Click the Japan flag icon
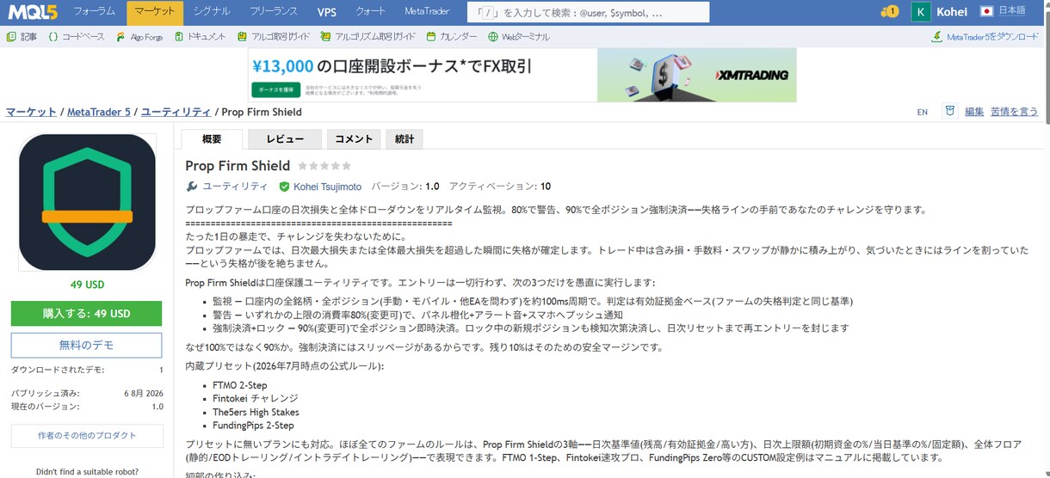The height and width of the screenshot is (478, 1050). point(986,11)
